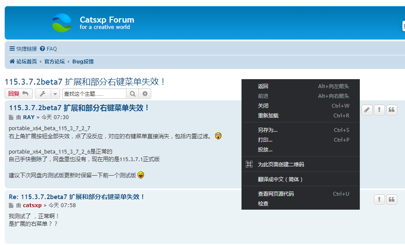Report RAY's post with exclamation icon
The height and width of the screenshot is (245, 405).
(x=379, y=110)
